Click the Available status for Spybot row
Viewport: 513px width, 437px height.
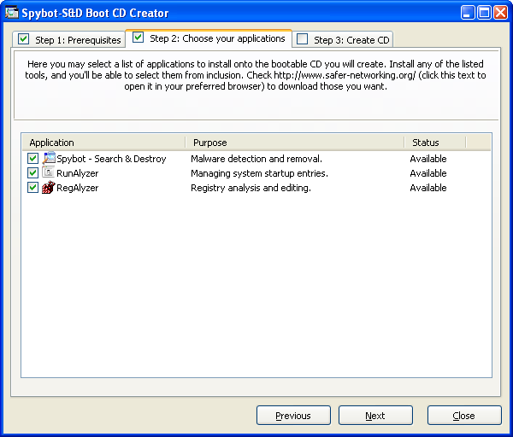tap(428, 159)
